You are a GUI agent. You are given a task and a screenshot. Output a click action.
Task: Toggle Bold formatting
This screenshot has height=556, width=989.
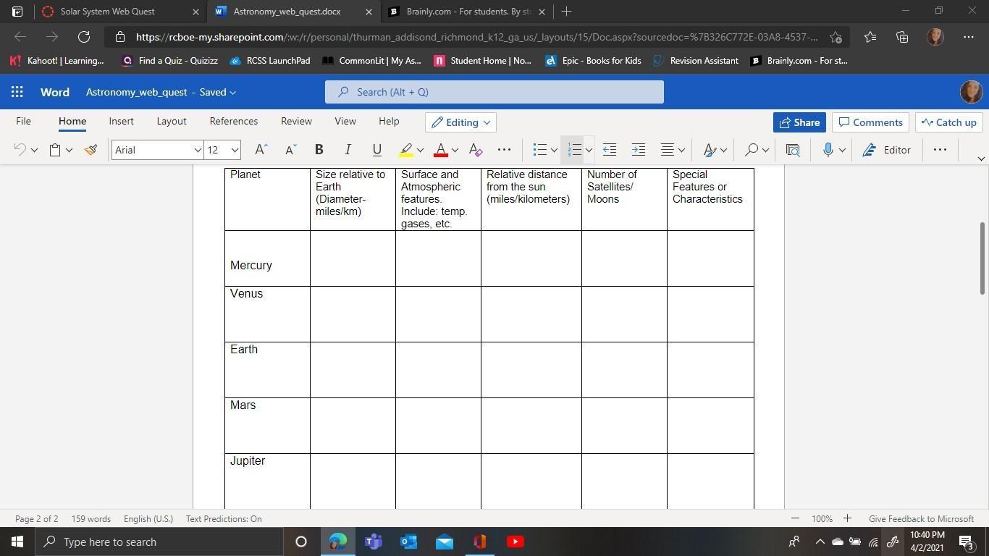[x=319, y=150]
